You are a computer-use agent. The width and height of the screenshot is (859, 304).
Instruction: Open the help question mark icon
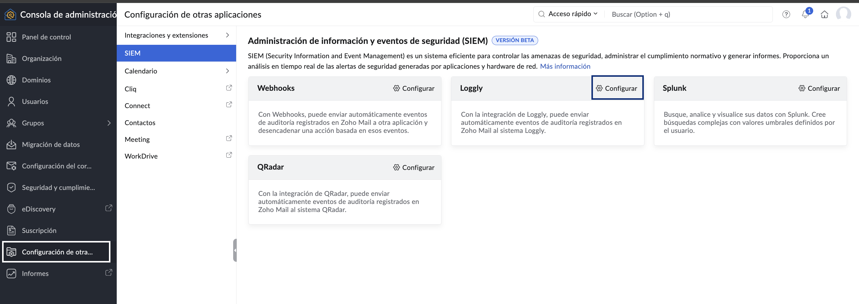pyautogui.click(x=786, y=14)
